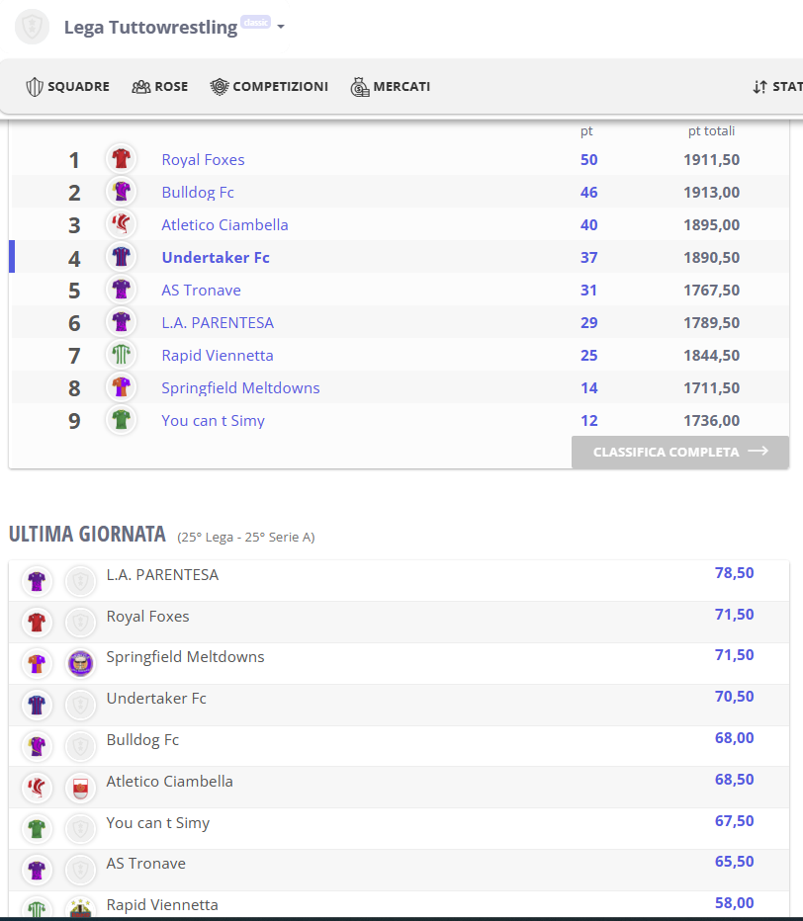This screenshot has height=921, width=803.
Task: Click the 78,50 score for L.A. PARENTESA
Action: pos(734,573)
